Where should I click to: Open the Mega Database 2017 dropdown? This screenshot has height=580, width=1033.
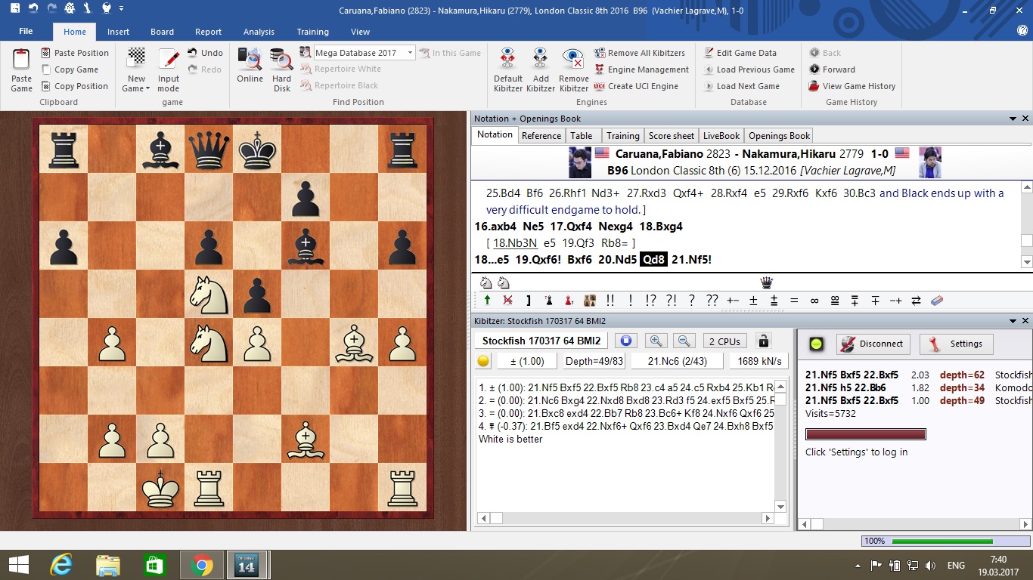click(411, 53)
